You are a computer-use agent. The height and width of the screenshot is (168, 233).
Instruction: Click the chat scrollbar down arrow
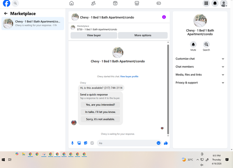[x=168, y=136]
